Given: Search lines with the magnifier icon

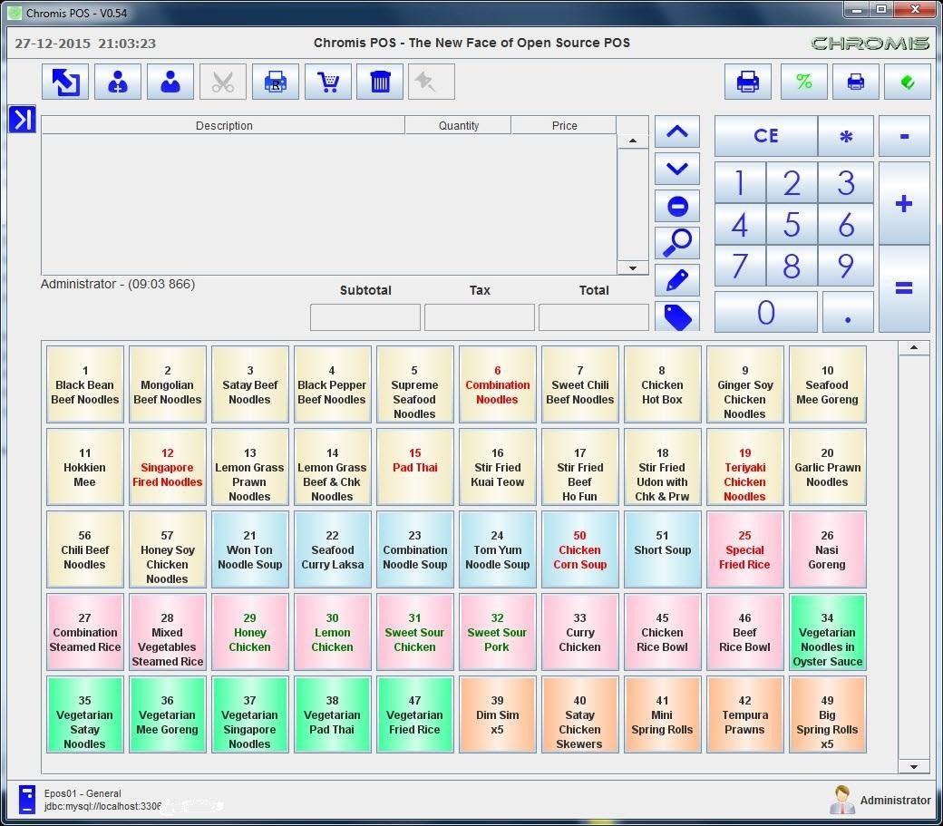Looking at the screenshot, I should (x=677, y=243).
